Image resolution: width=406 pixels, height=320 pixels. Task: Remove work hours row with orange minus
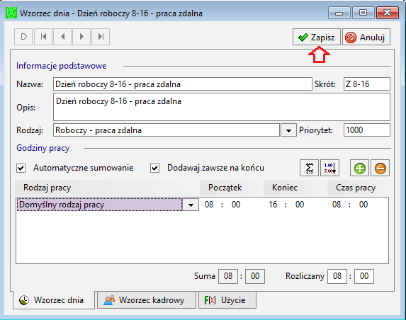click(380, 168)
